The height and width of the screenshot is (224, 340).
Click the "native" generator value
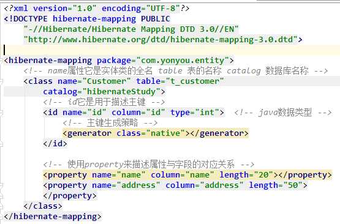(165, 133)
